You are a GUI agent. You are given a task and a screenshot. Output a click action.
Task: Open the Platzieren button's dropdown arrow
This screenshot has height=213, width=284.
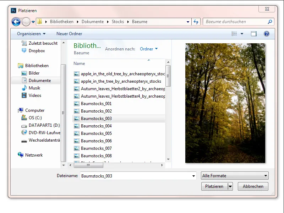230,186
